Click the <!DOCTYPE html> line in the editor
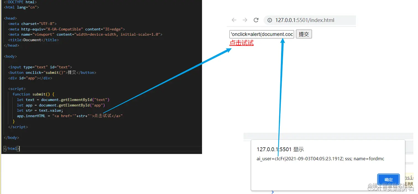This screenshot has height=194, width=418. click(x=20, y=2)
